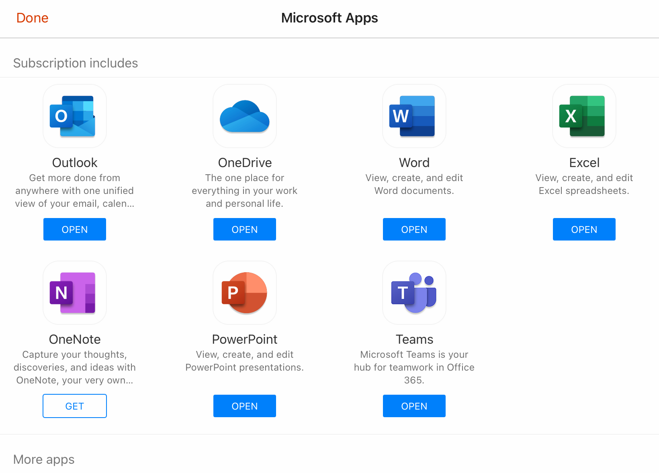Tap the Outlook description text
Image resolution: width=659 pixels, height=473 pixels.
click(x=75, y=191)
